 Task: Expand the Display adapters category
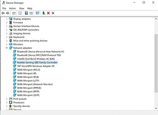[x=7, y=19]
